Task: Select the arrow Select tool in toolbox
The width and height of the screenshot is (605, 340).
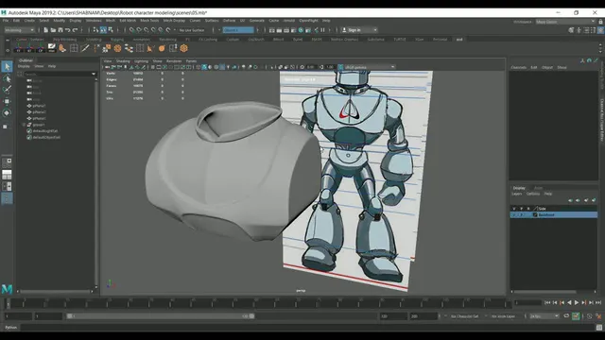Action: click(7, 67)
